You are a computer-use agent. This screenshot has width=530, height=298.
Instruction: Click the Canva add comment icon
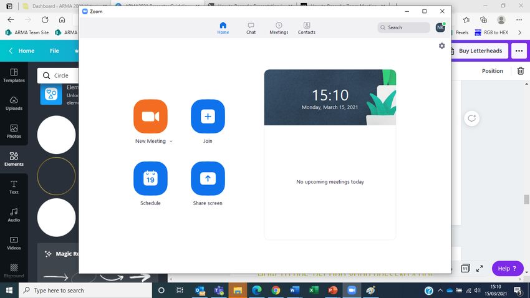point(471,118)
